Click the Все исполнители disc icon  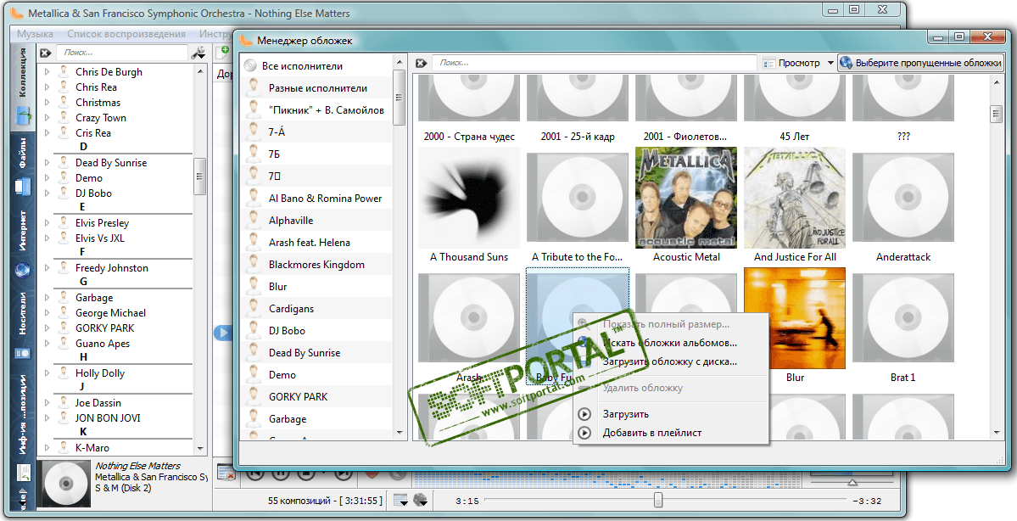pyautogui.click(x=250, y=66)
